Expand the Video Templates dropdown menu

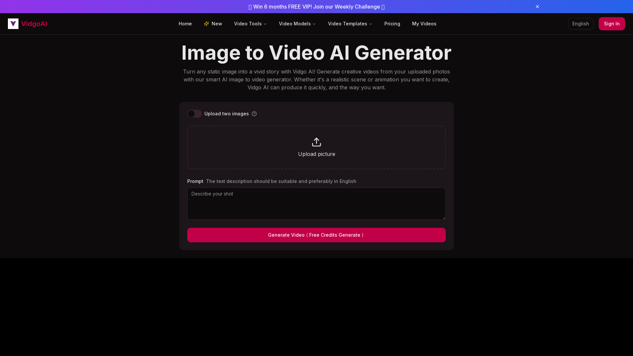click(350, 23)
